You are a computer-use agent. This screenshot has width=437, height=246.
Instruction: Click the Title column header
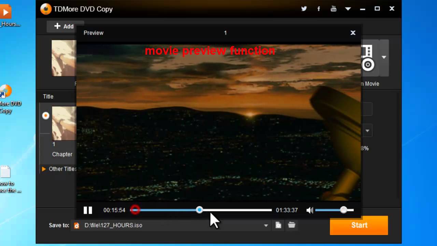pyautogui.click(x=48, y=96)
